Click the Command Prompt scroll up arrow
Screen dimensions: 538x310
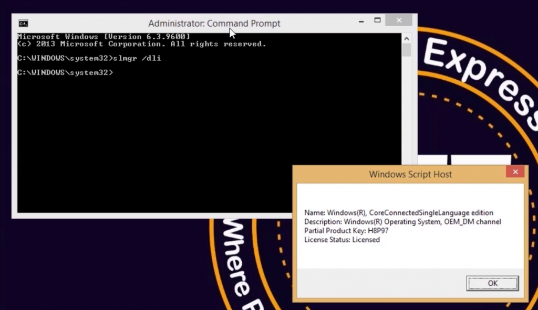click(407, 39)
